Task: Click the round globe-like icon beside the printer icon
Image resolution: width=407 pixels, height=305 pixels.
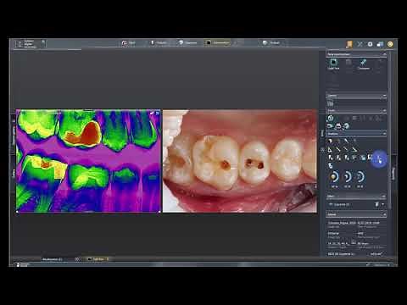Action: click(x=347, y=126)
